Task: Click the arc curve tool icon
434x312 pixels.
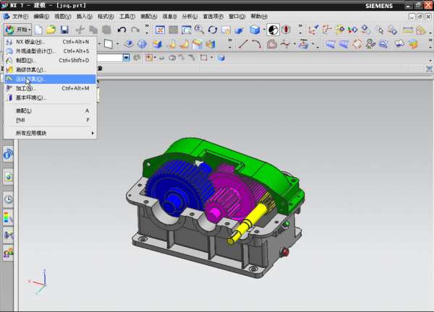Action: pos(257,44)
